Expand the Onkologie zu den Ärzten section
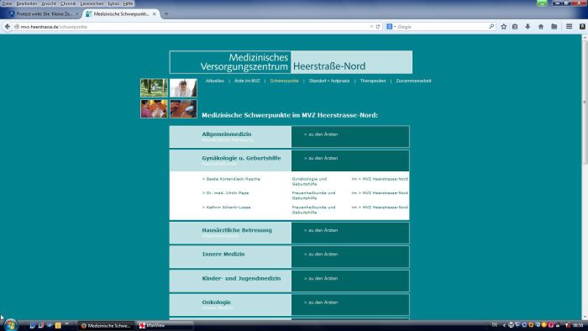This screenshot has height=331, width=588. tap(321, 302)
